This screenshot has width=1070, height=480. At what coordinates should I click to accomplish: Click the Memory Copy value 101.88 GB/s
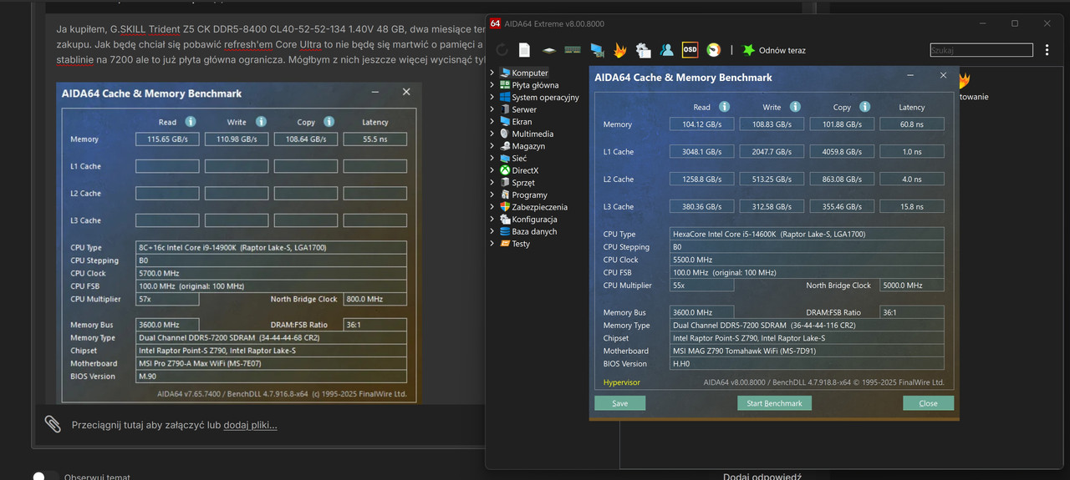pyautogui.click(x=842, y=124)
